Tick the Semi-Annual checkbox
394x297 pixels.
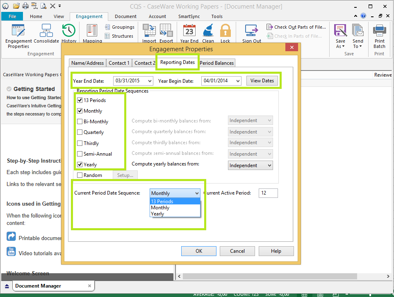coord(80,154)
